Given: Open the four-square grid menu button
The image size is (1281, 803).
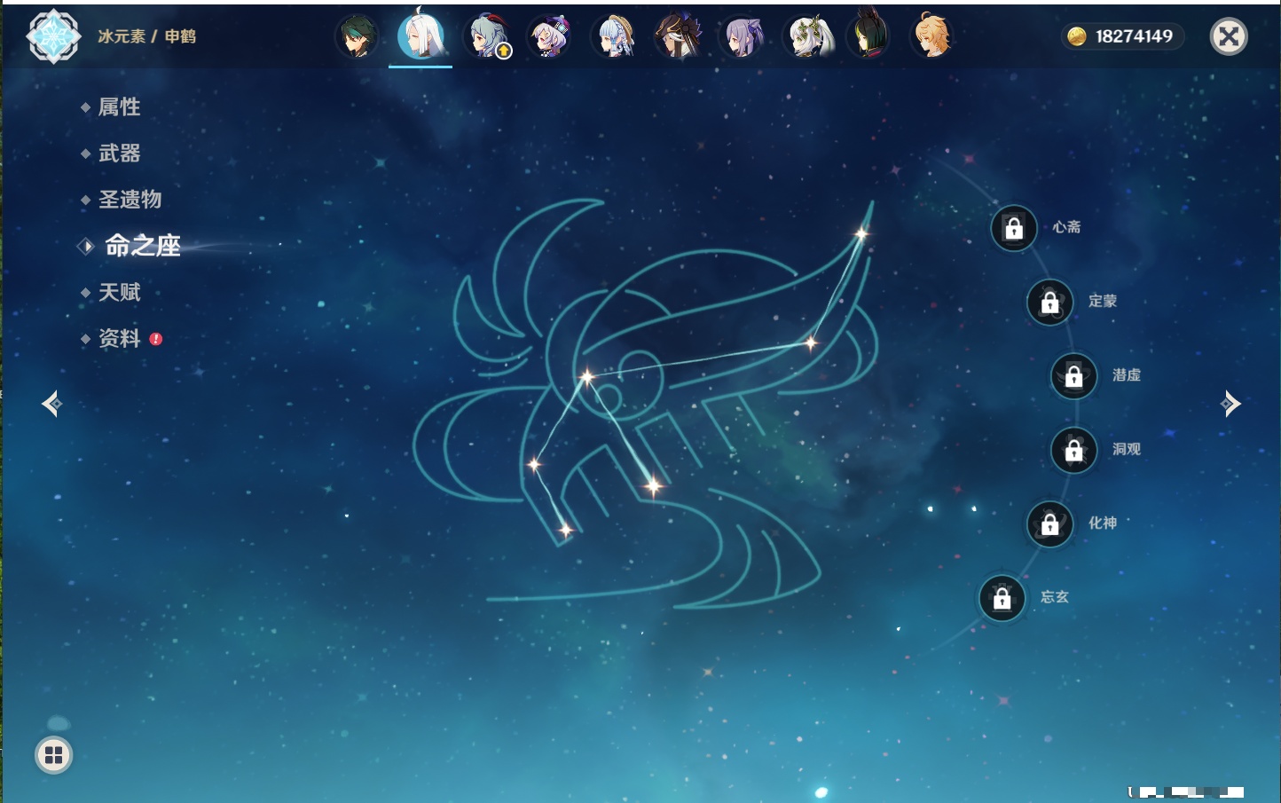Looking at the screenshot, I should click(53, 755).
